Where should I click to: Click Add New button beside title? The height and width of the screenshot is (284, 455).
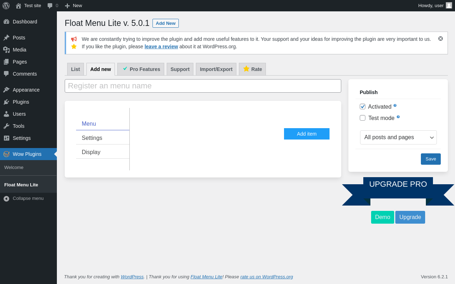pyautogui.click(x=166, y=23)
